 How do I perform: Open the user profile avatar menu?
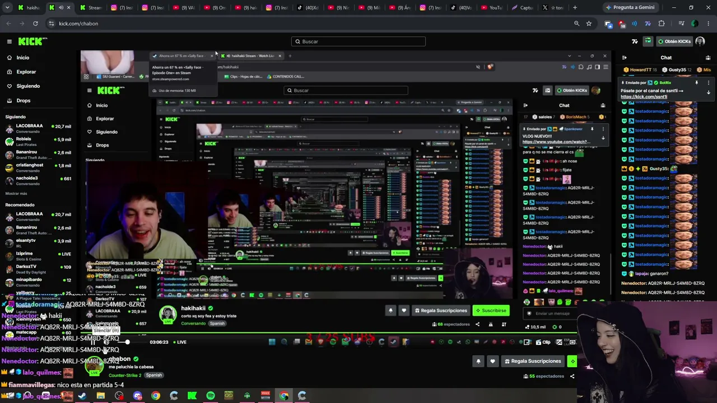700,41
